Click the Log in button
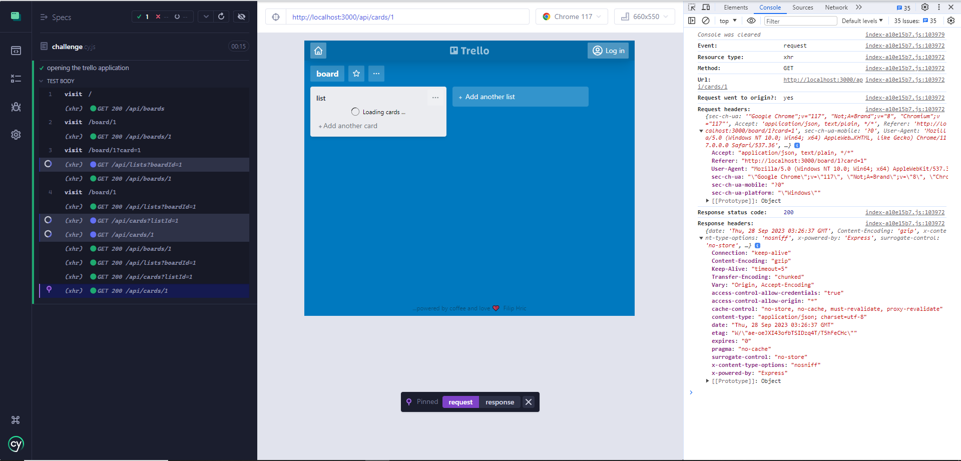The height and width of the screenshot is (461, 961). (608, 51)
